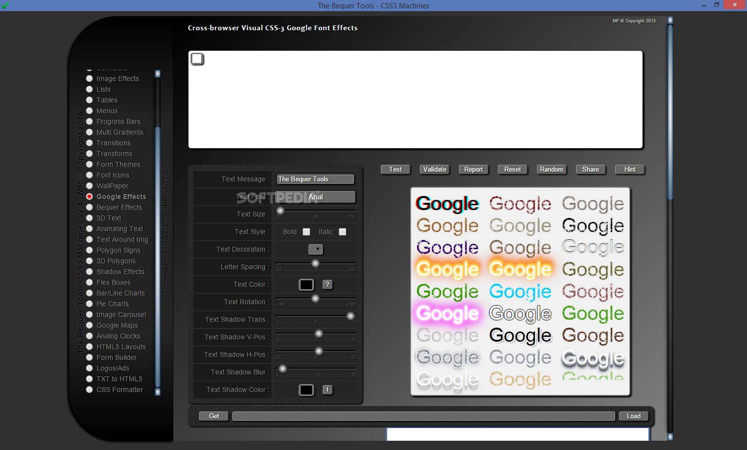Viewport: 747px width, 450px height.
Task: Select the Google Effects radio option
Action: 89,196
